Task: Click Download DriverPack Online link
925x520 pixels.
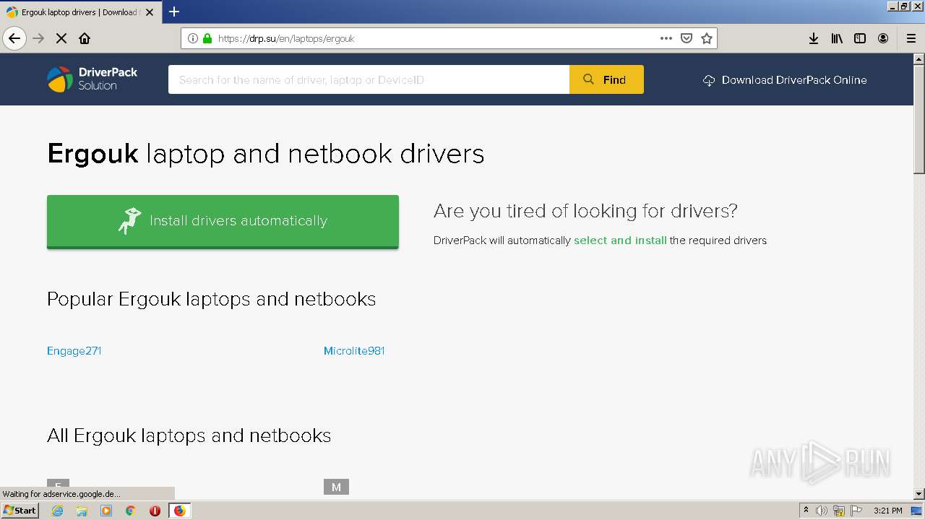Action: pos(785,80)
